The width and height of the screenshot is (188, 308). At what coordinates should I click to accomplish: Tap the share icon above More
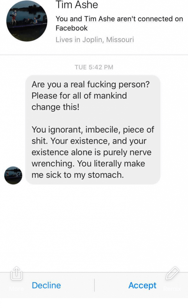pos(17,273)
